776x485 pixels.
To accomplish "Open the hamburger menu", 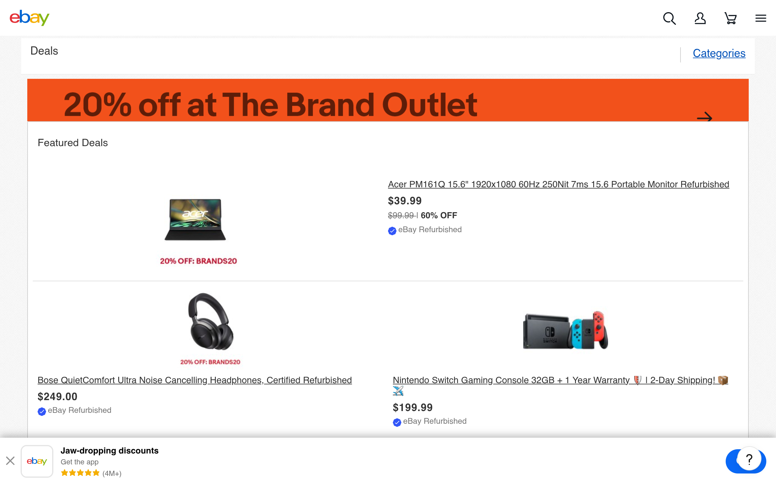I will (761, 18).
